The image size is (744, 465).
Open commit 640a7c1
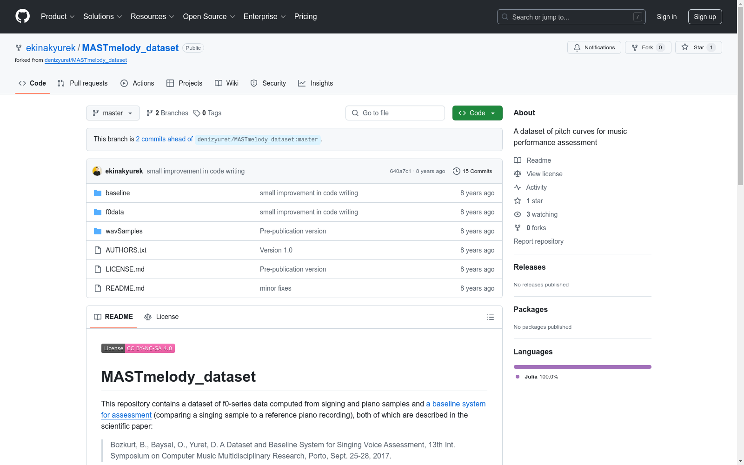[400, 171]
